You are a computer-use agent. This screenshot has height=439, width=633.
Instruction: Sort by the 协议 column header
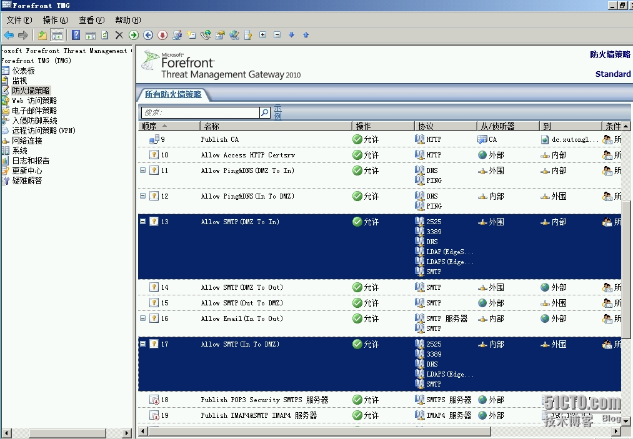(446, 126)
